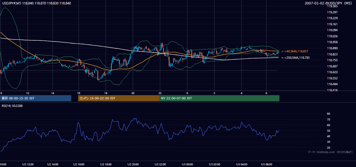The image size is (356, 167).
Task: Click the 1/2 14:00 time axis label
Action: 53,164
